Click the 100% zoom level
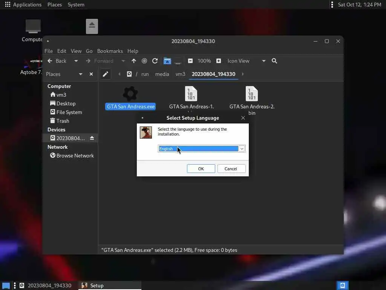The width and height of the screenshot is (386, 290). (x=204, y=61)
